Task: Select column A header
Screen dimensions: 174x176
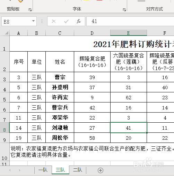Action: (x=18, y=33)
